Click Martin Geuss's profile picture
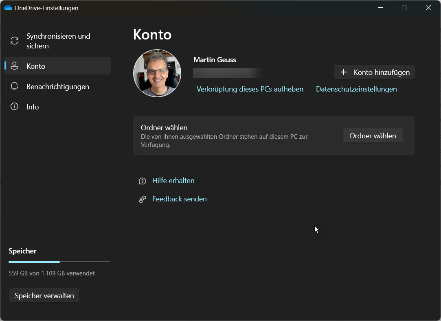441x321 pixels. coord(157,73)
